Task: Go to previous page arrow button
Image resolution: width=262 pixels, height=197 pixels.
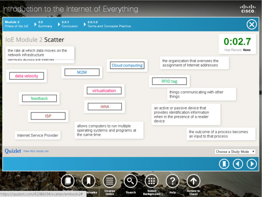Action: click(x=238, y=164)
